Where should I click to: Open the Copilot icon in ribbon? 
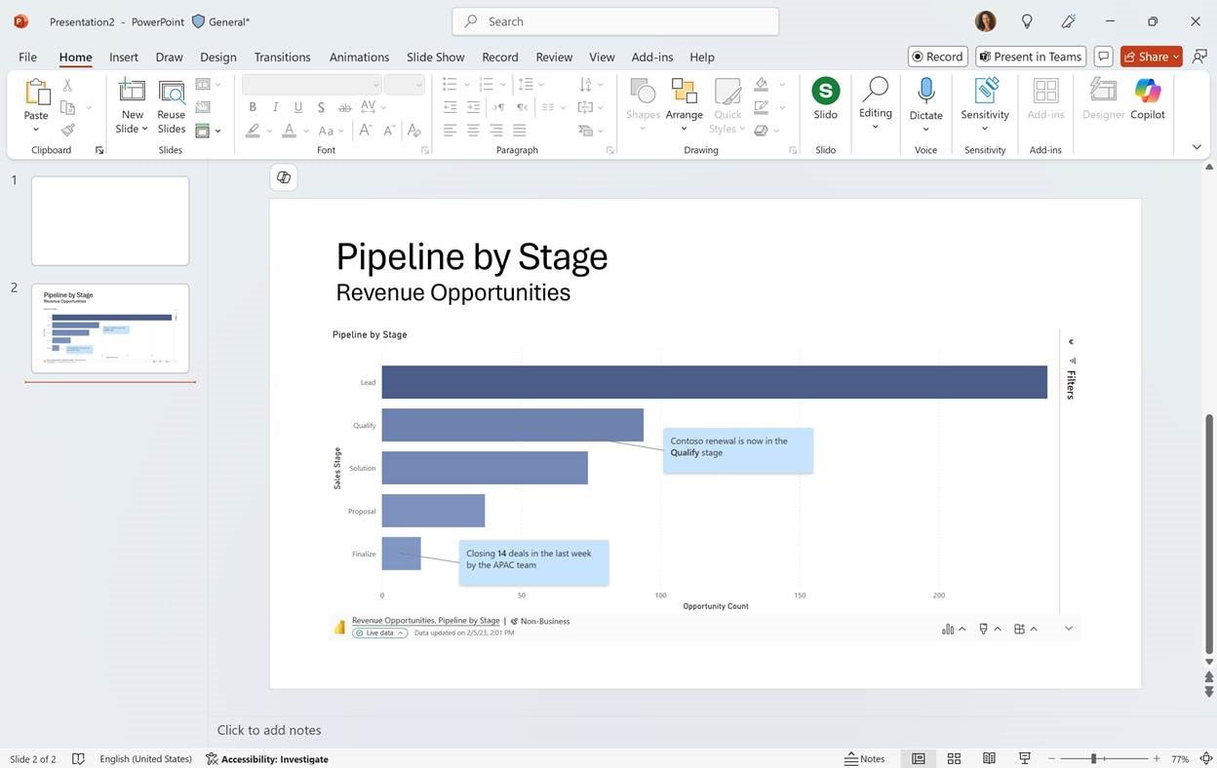tap(1147, 98)
